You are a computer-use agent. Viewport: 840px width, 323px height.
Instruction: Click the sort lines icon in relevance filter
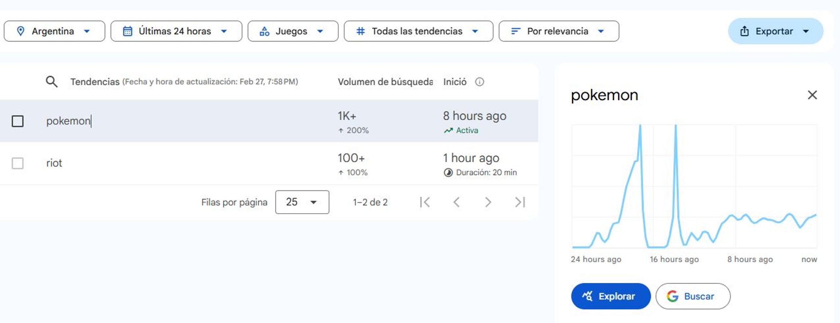[515, 31]
